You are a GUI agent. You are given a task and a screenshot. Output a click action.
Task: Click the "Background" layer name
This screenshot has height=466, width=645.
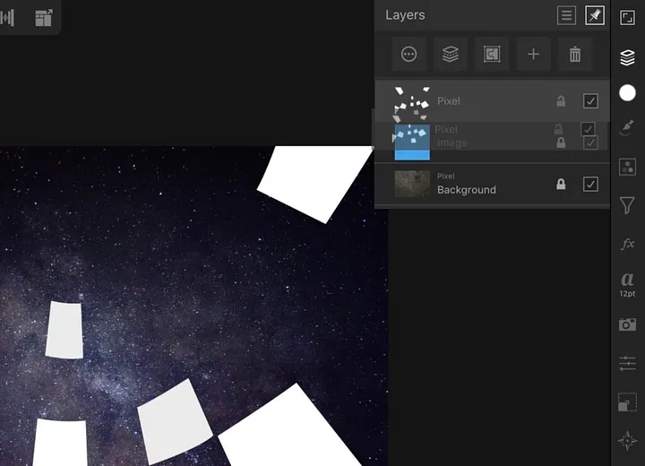click(467, 190)
